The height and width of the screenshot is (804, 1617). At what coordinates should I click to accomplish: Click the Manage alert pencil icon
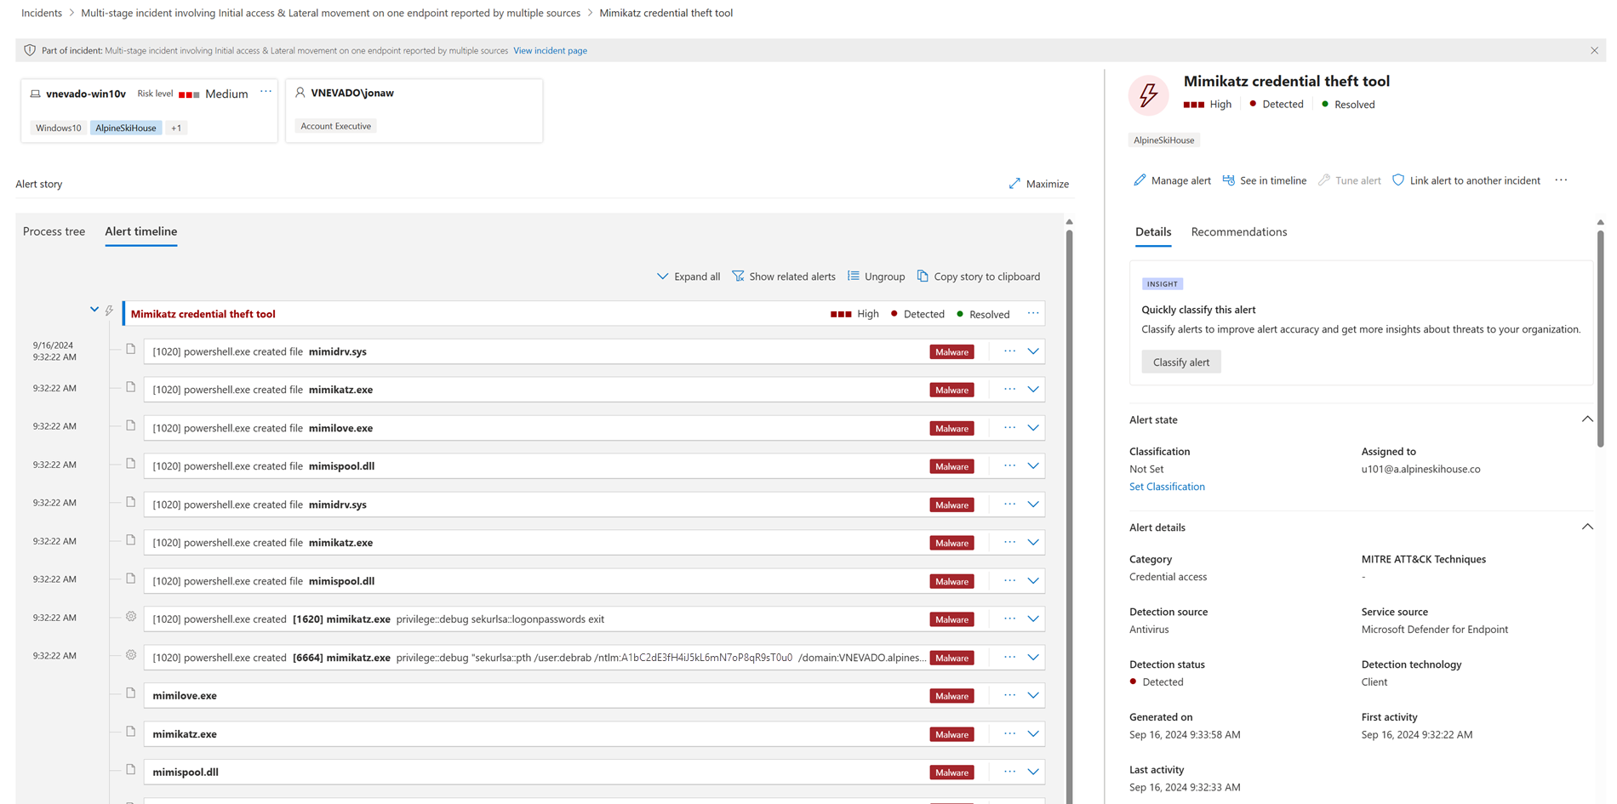point(1140,180)
